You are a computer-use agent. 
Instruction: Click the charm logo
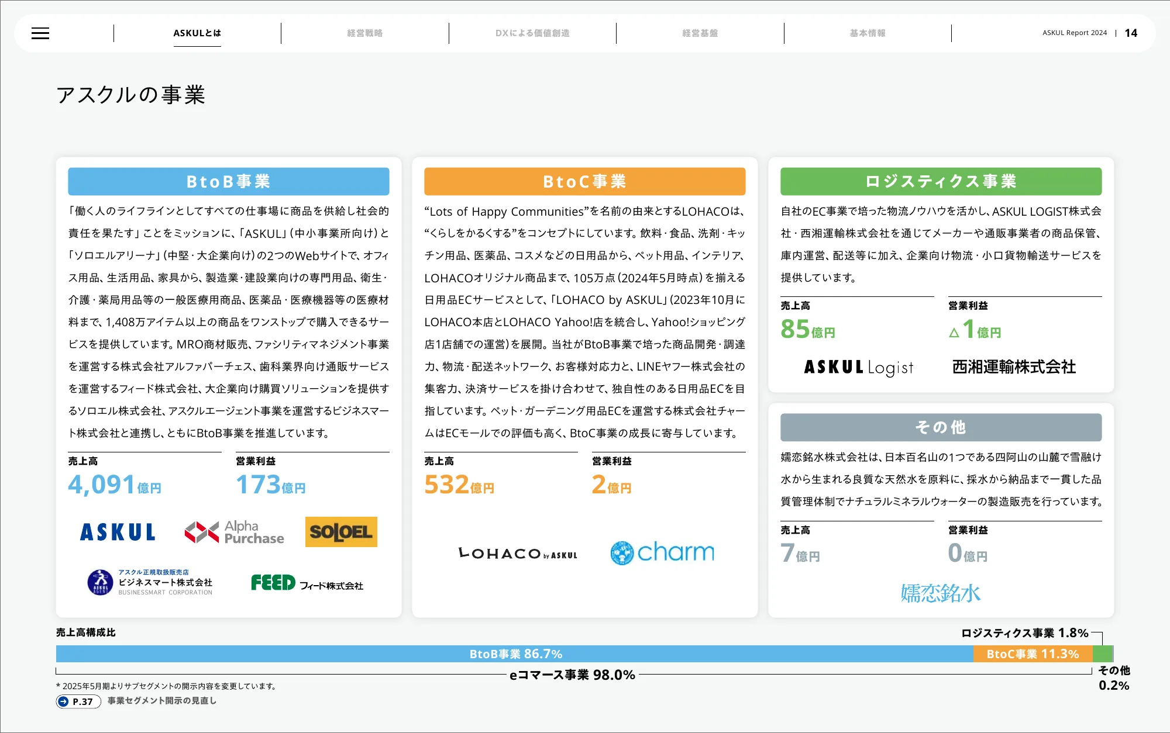pos(662,552)
